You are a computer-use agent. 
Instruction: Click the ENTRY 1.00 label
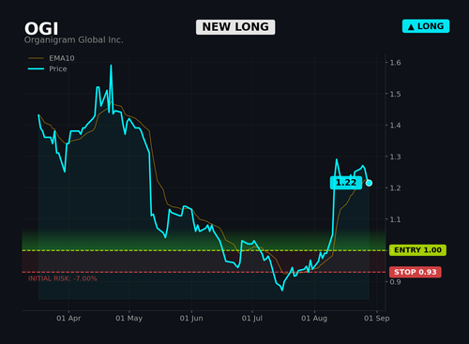[417, 250]
